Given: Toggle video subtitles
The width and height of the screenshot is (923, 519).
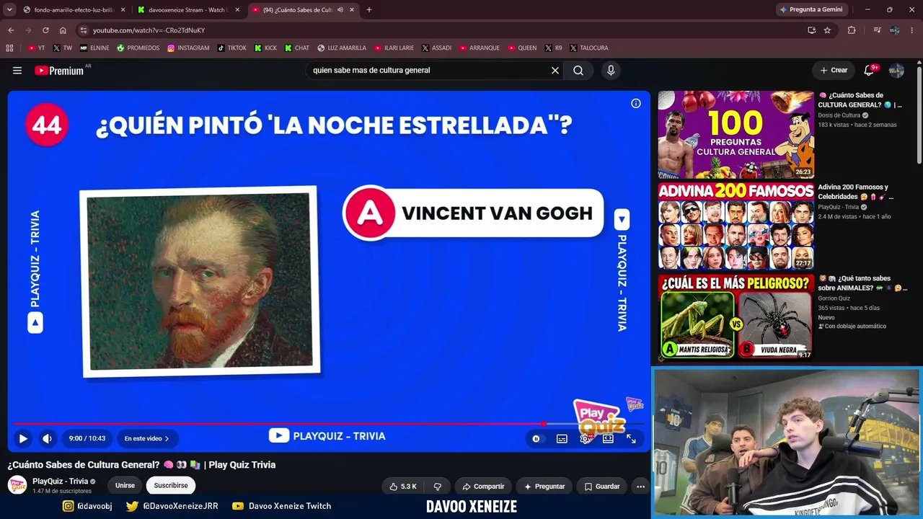Looking at the screenshot, I should 562,438.
